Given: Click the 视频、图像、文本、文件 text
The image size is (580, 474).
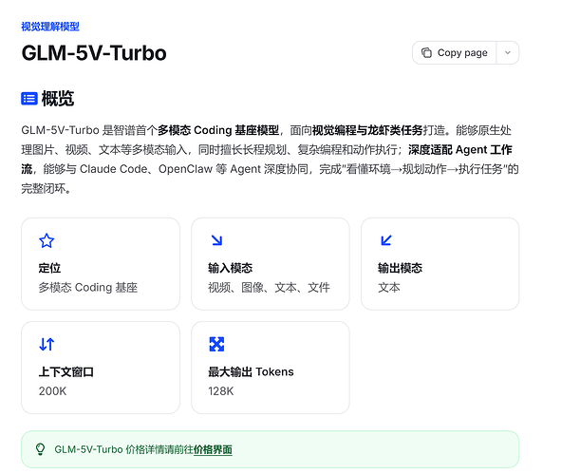Looking at the screenshot, I should pyautogui.click(x=269, y=288).
